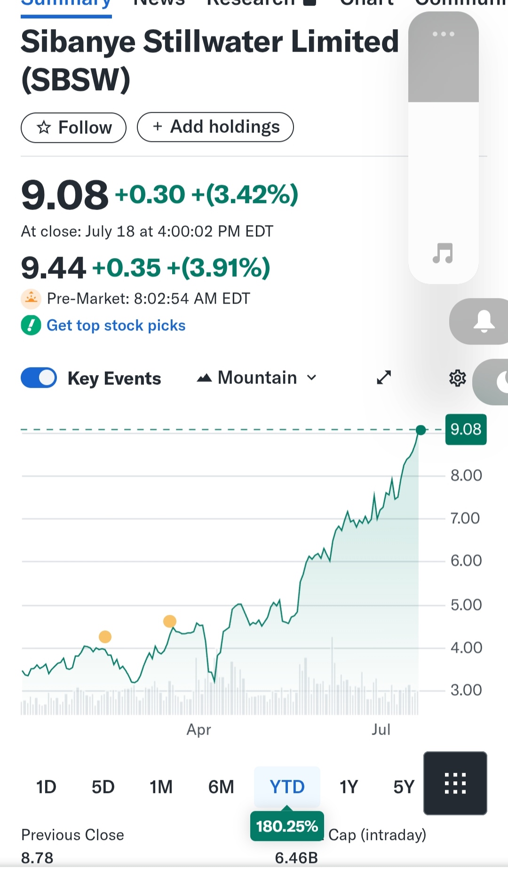Open chart settings gear
Viewport: 508px width, 872px height.
(457, 378)
